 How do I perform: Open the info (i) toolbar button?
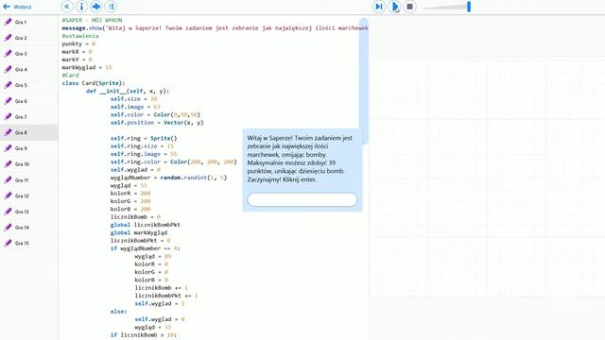81,7
